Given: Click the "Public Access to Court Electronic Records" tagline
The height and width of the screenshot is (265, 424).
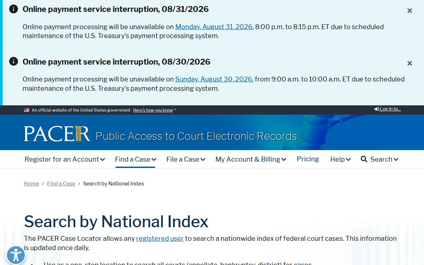Looking at the screenshot, I should click(x=196, y=136).
